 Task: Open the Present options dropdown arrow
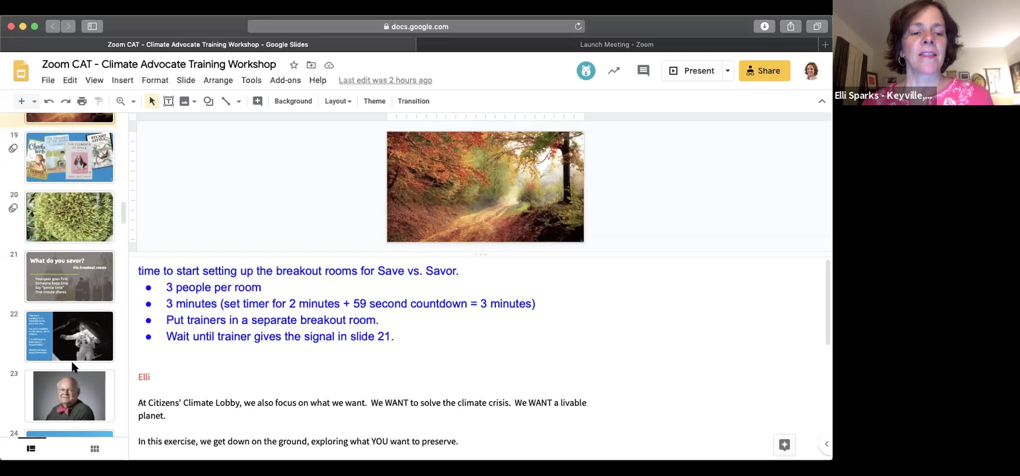pos(728,70)
